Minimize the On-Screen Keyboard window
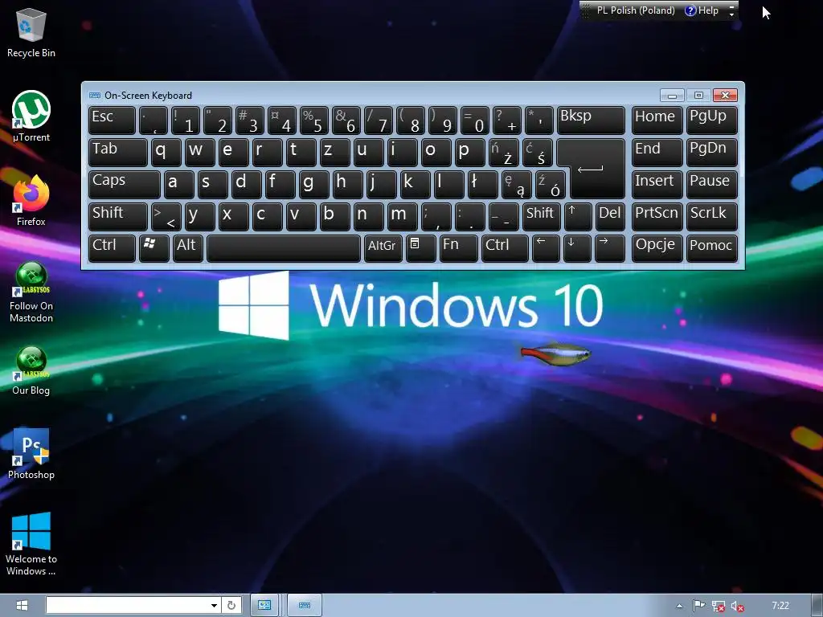The width and height of the screenshot is (823, 617). coord(672,95)
